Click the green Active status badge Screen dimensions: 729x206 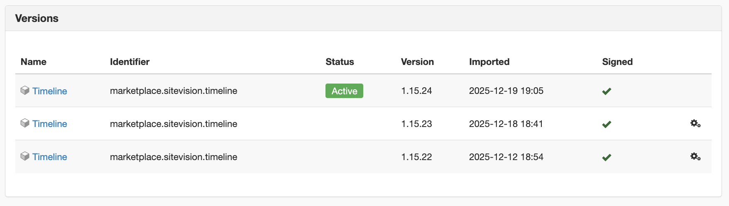pyautogui.click(x=344, y=91)
